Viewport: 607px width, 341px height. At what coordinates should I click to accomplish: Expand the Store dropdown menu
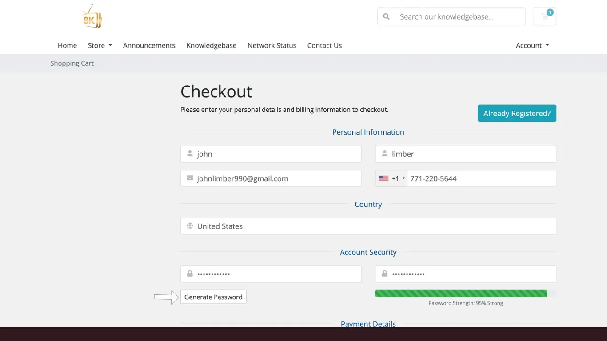point(100,45)
